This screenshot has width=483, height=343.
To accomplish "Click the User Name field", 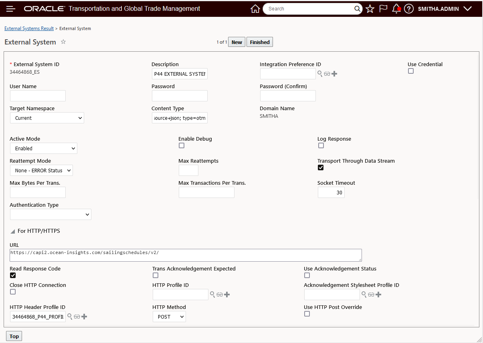I will pos(38,96).
